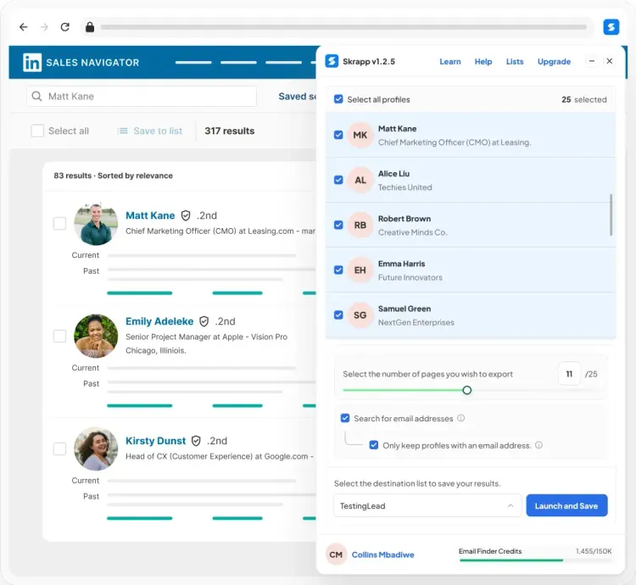This screenshot has height=585, width=636.
Task: Uncheck Alice Liu in Skrapp list
Action: pyautogui.click(x=338, y=180)
